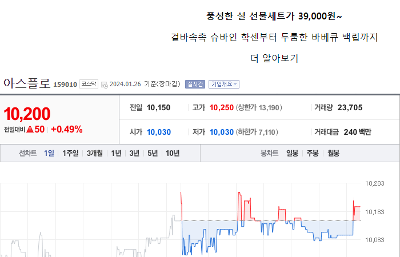Image resolution: width=400 pixels, height=257 pixels.
Task: Click the 10,083 axis label on chart
Action: pyautogui.click(x=374, y=240)
